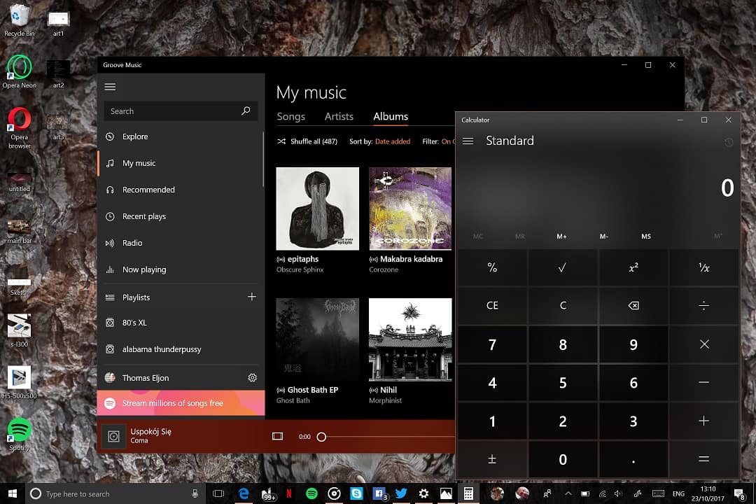This screenshot has height=504, width=756.
Task: Click the square root key
Action: (x=563, y=267)
